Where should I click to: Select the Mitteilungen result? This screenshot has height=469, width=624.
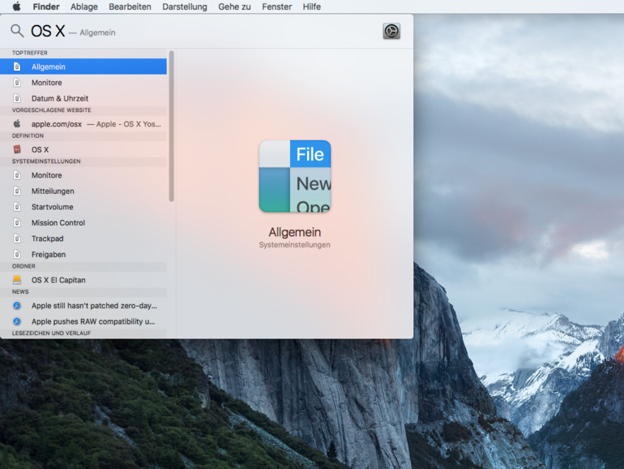(83, 191)
